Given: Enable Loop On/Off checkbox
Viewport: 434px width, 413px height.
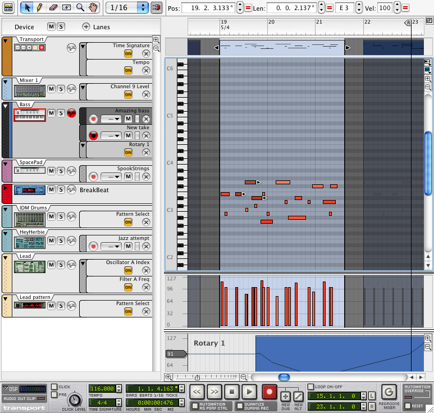Looking at the screenshot, I should pos(311,387).
